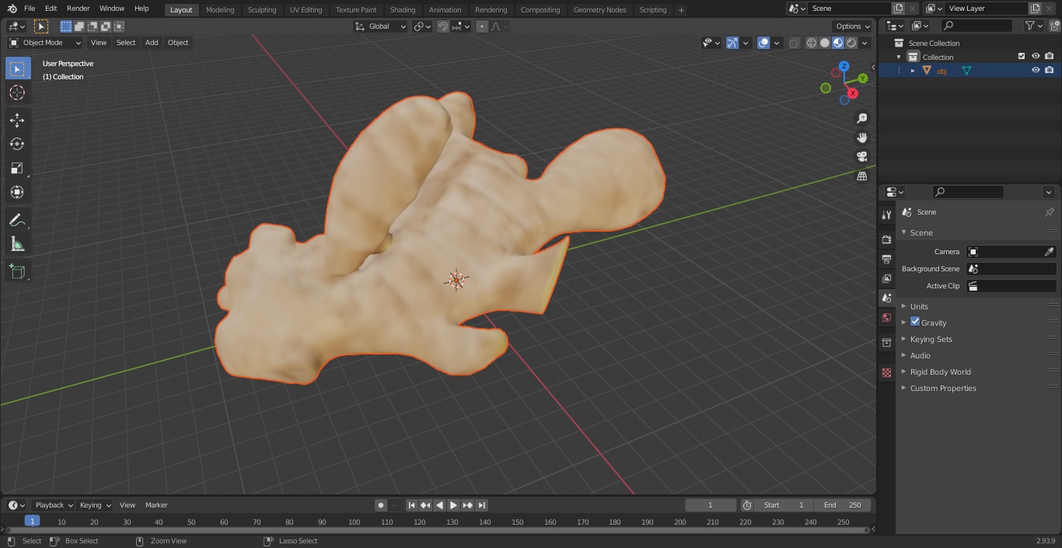Open the View Layer properties tab

point(886,278)
